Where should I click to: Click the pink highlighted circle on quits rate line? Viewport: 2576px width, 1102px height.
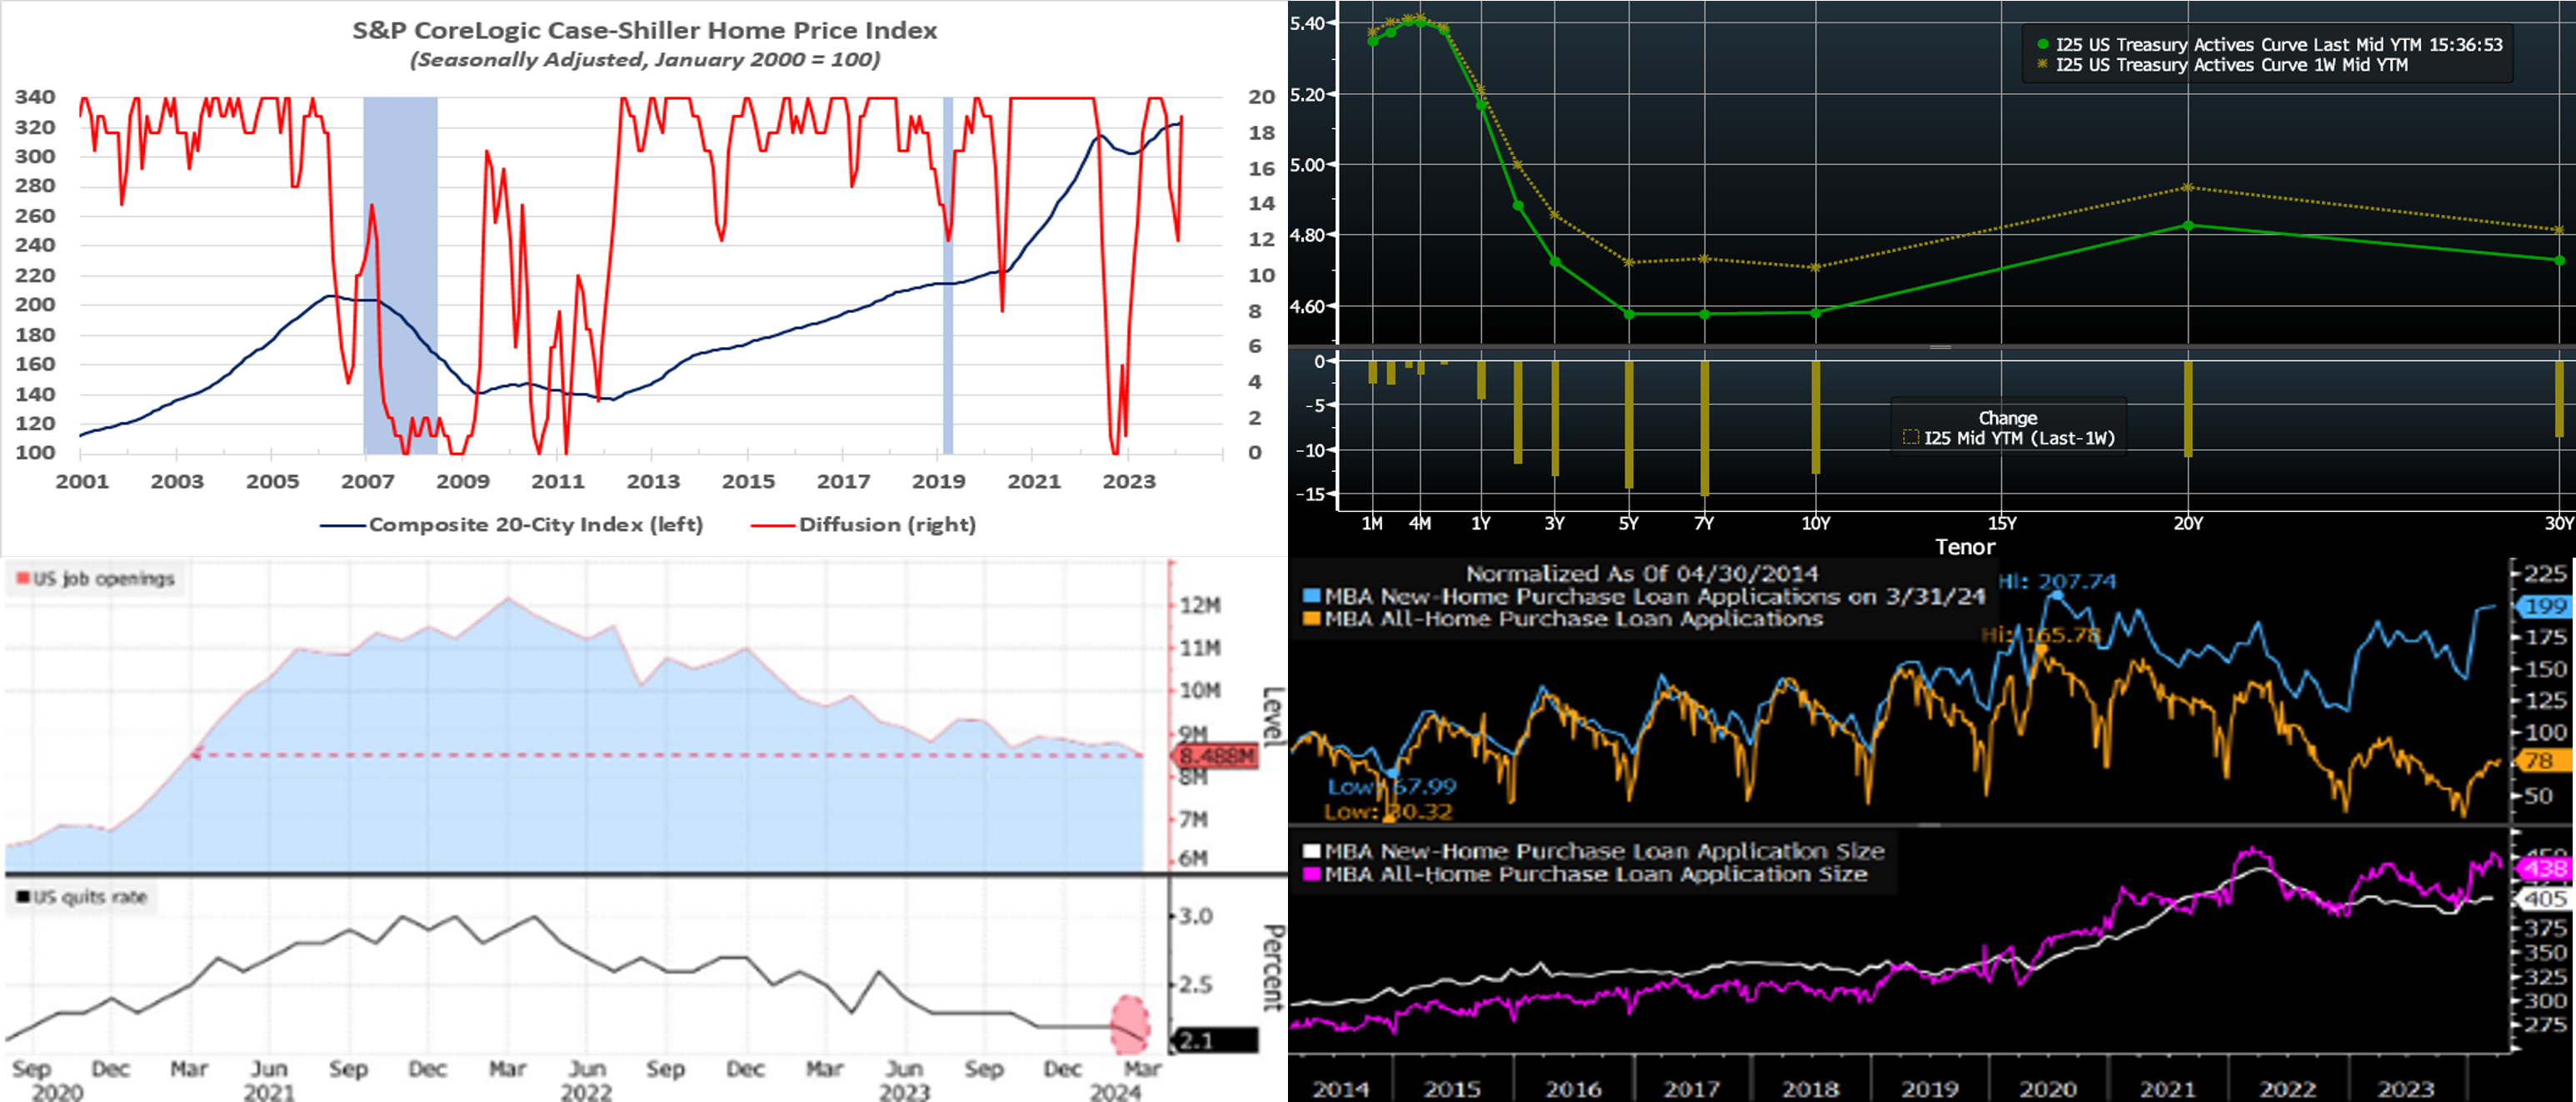pyautogui.click(x=1131, y=1024)
